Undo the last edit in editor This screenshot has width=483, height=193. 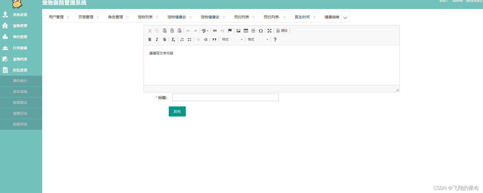coord(188,31)
